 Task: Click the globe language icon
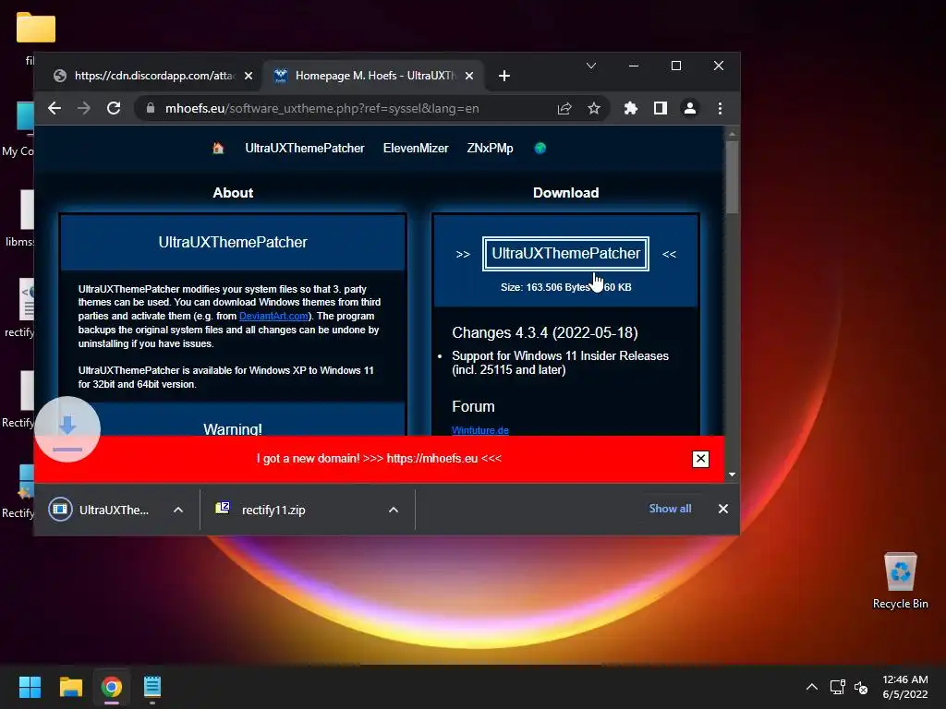click(540, 149)
